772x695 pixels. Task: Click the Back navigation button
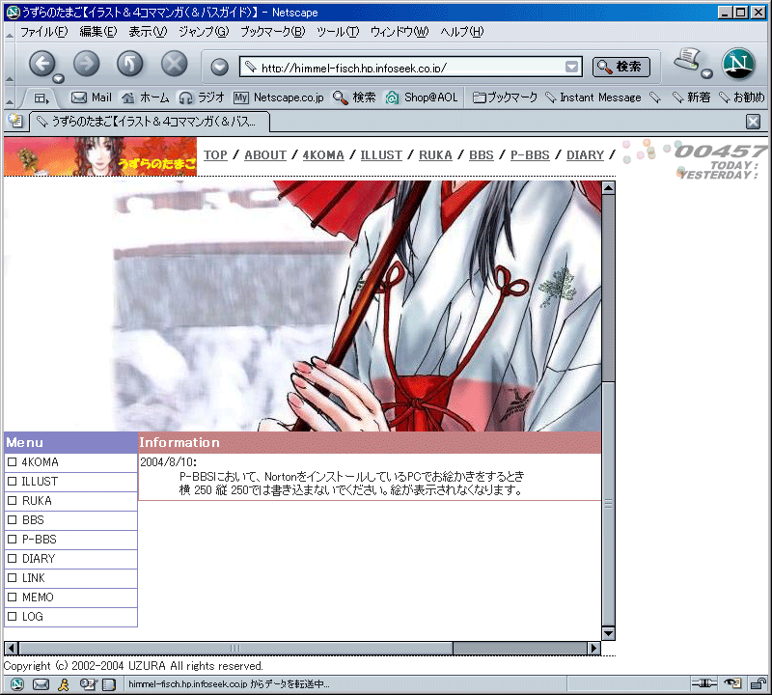point(41,64)
